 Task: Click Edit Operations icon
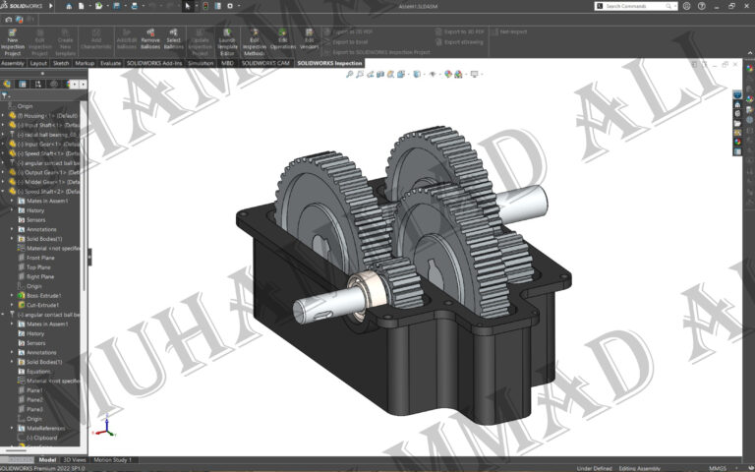(x=283, y=42)
